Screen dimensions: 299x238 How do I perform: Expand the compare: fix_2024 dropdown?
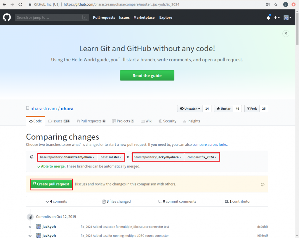point(202,157)
